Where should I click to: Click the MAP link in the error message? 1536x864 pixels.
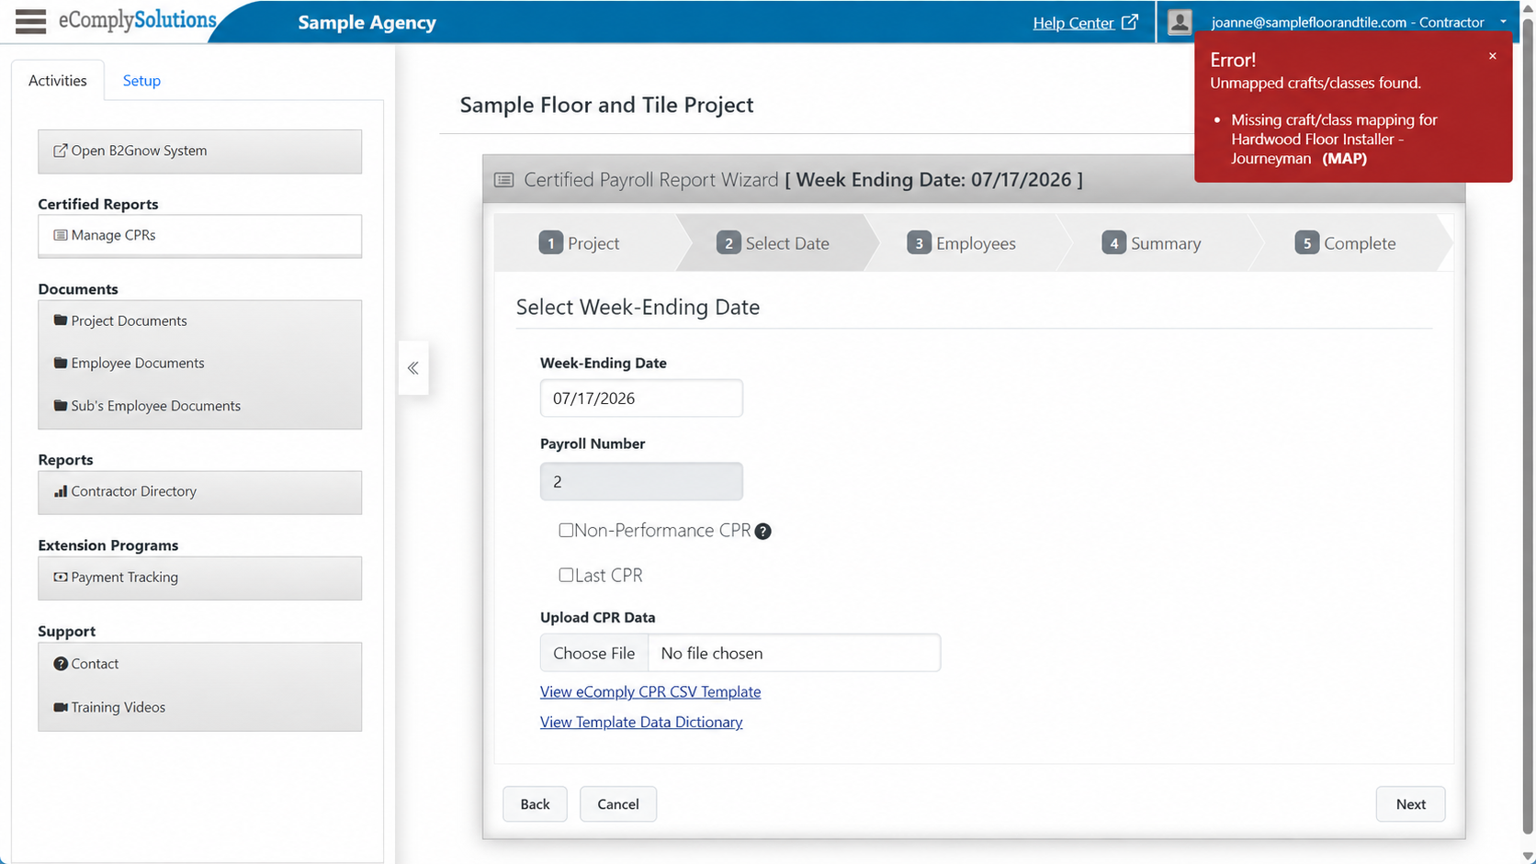1345,159
